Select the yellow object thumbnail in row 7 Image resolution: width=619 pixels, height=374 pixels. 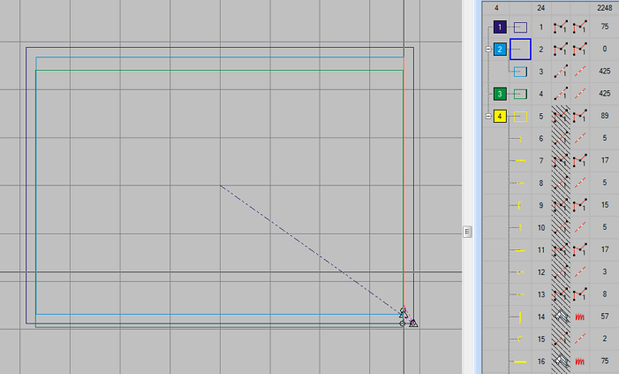(x=521, y=161)
